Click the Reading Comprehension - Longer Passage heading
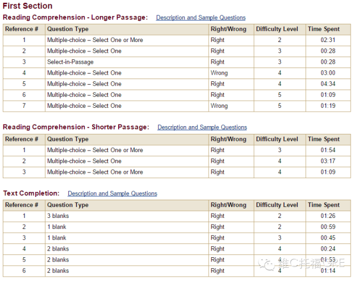This screenshot has width=355, height=281. [x=75, y=17]
